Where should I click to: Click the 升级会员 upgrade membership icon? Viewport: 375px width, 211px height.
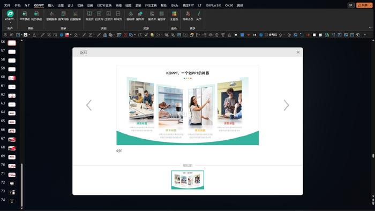187,16
